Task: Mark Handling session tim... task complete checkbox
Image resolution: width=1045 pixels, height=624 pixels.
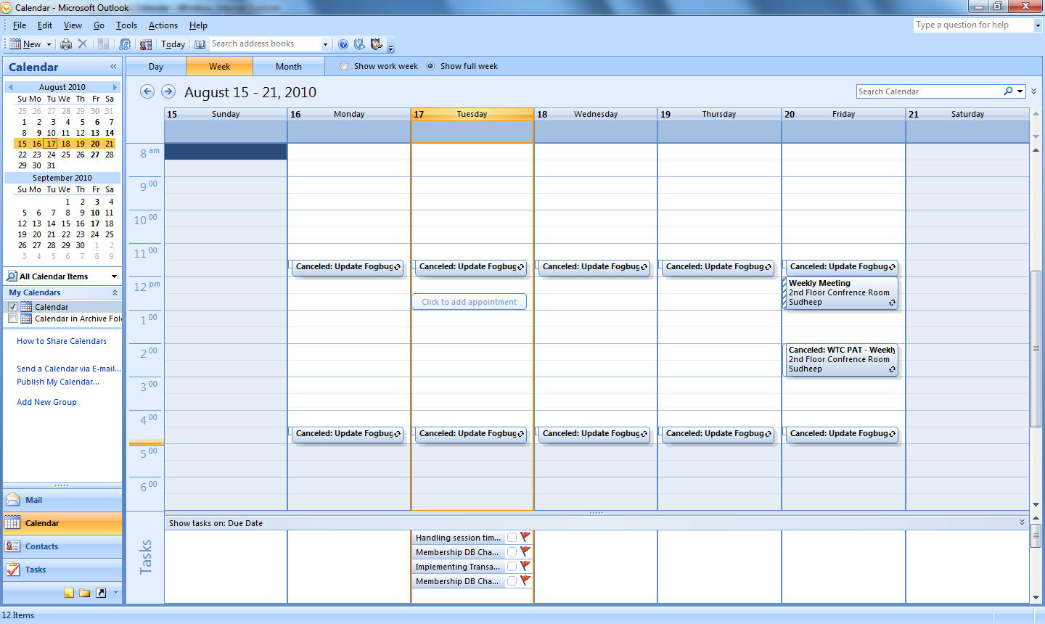Action: [x=512, y=538]
